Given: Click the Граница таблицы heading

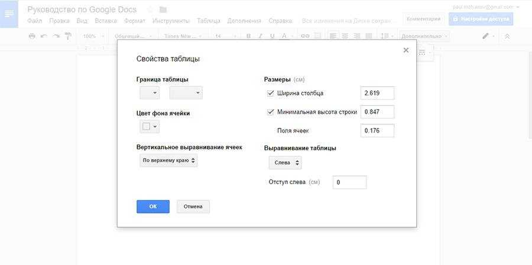Looking at the screenshot, I should coord(163,79).
